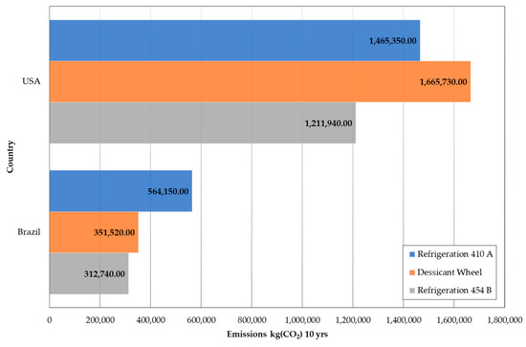Viewport: 526px width, 347px height.
Task: Click the USA Refrigeration 410 A blue bar
Action: pos(234,40)
